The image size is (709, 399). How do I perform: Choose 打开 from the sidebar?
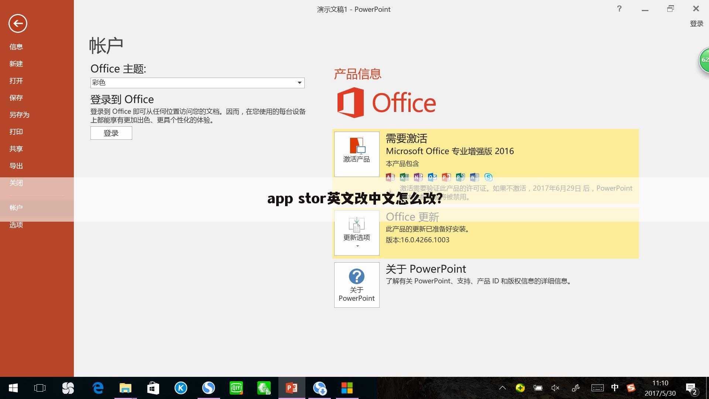coord(16,81)
